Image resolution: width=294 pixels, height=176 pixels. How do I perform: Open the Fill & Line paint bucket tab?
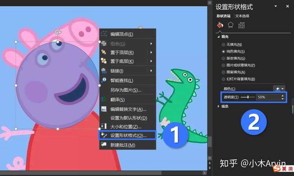click(220, 25)
